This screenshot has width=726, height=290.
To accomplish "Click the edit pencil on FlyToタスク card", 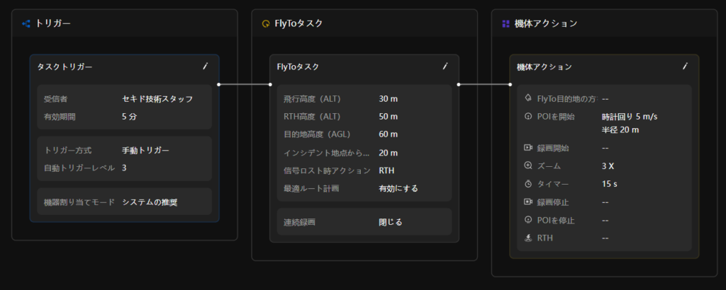I will point(445,66).
